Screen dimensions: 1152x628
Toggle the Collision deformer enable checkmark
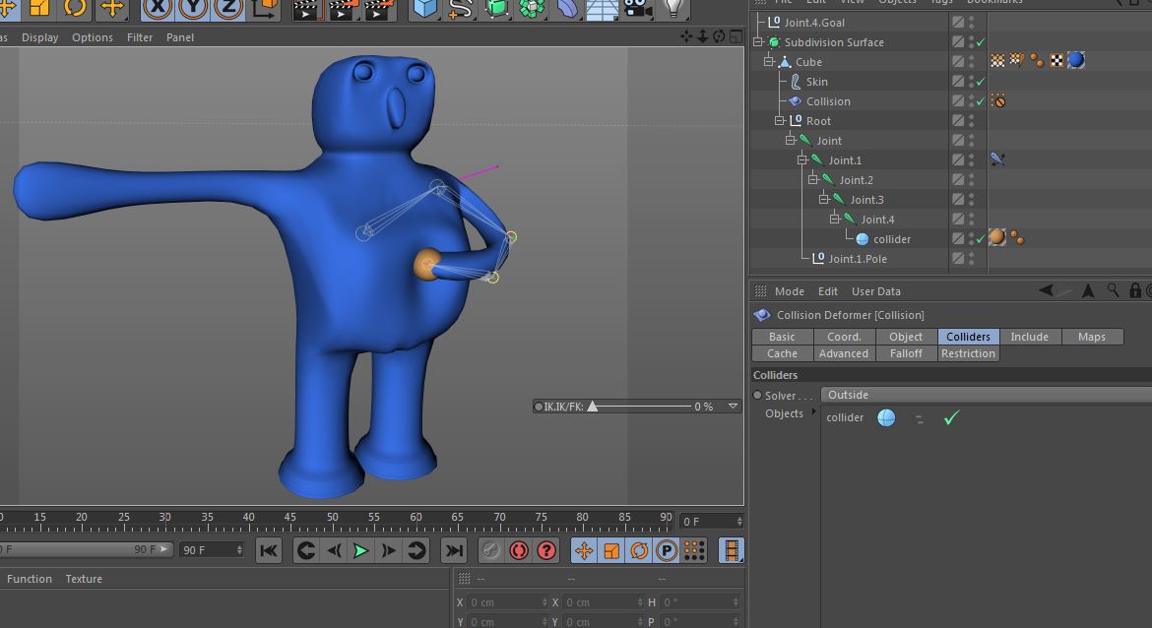981,101
